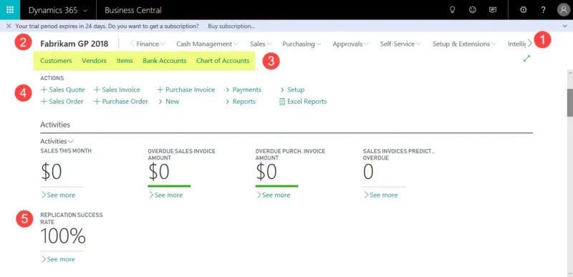Image resolution: width=573 pixels, height=277 pixels.
Task: Open Excel Reports action
Action: click(303, 102)
